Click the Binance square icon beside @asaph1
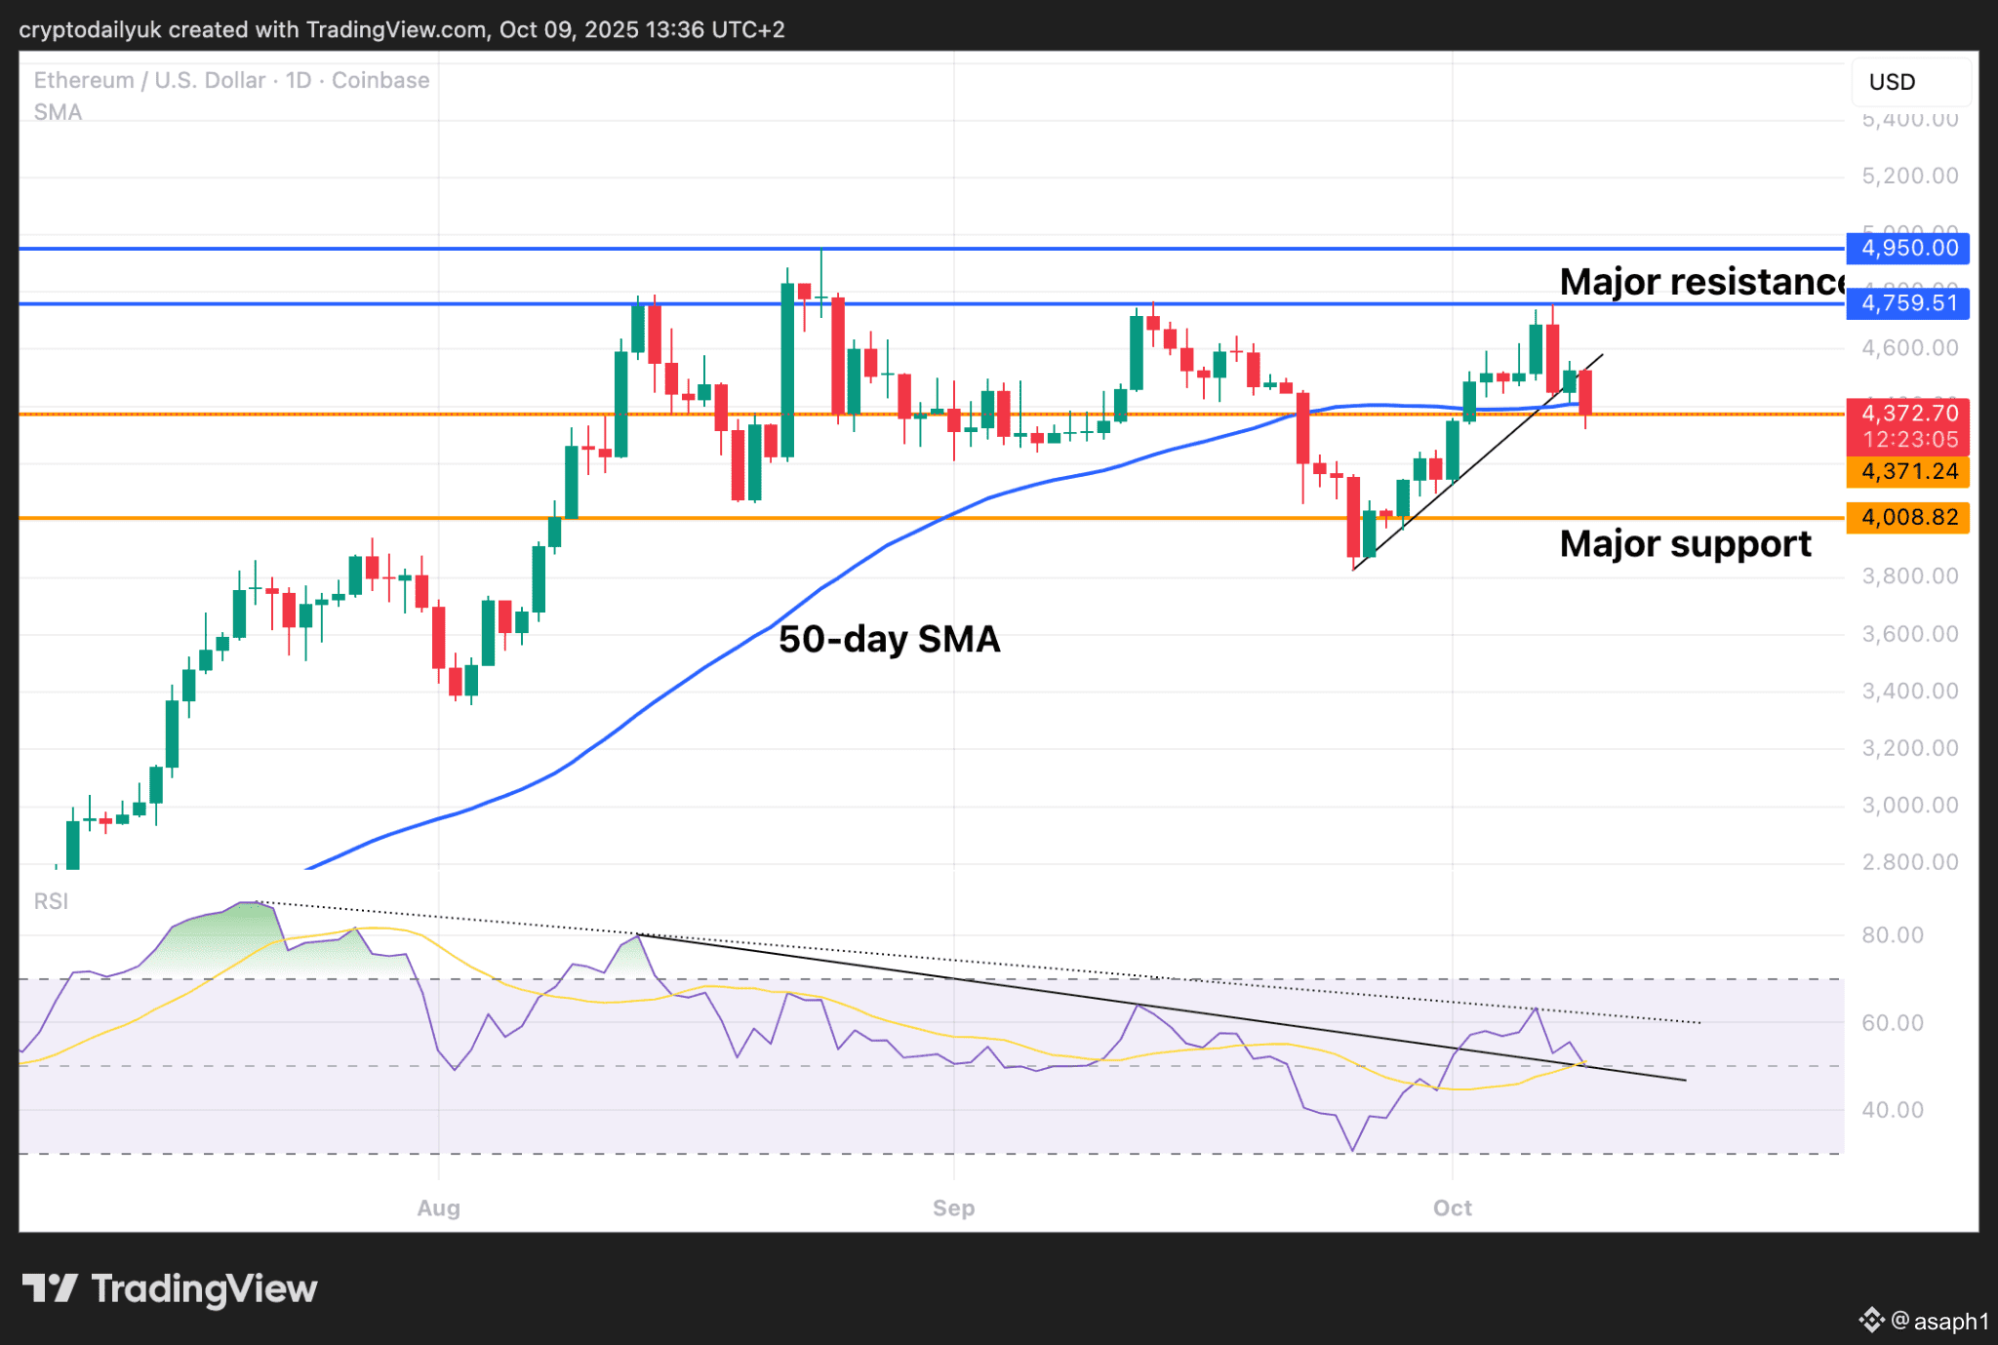The width and height of the screenshot is (1998, 1345). point(1870,1321)
